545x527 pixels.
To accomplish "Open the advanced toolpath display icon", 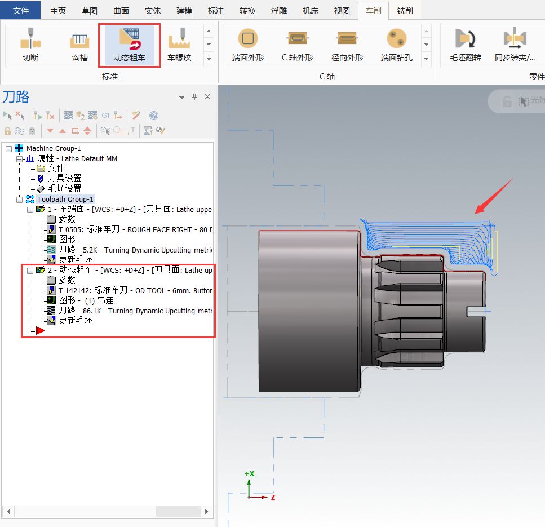I will pos(148,131).
